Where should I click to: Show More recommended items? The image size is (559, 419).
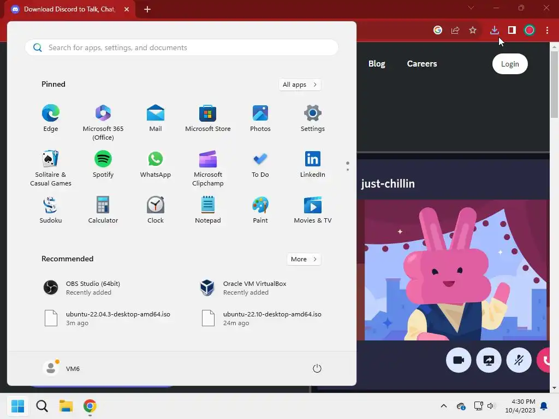304,259
